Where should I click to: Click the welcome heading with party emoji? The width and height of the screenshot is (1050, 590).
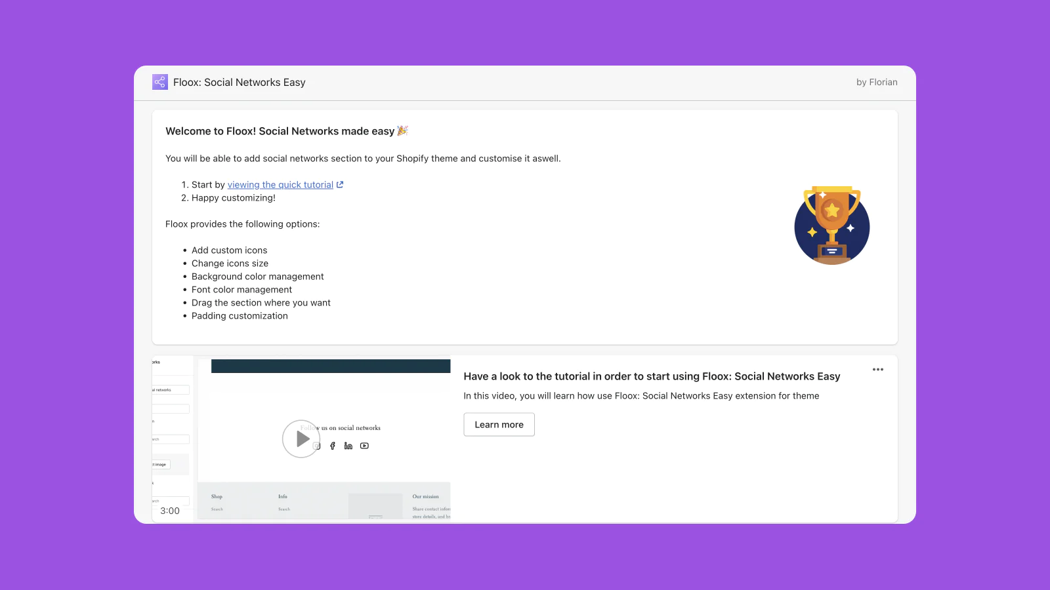pos(287,131)
